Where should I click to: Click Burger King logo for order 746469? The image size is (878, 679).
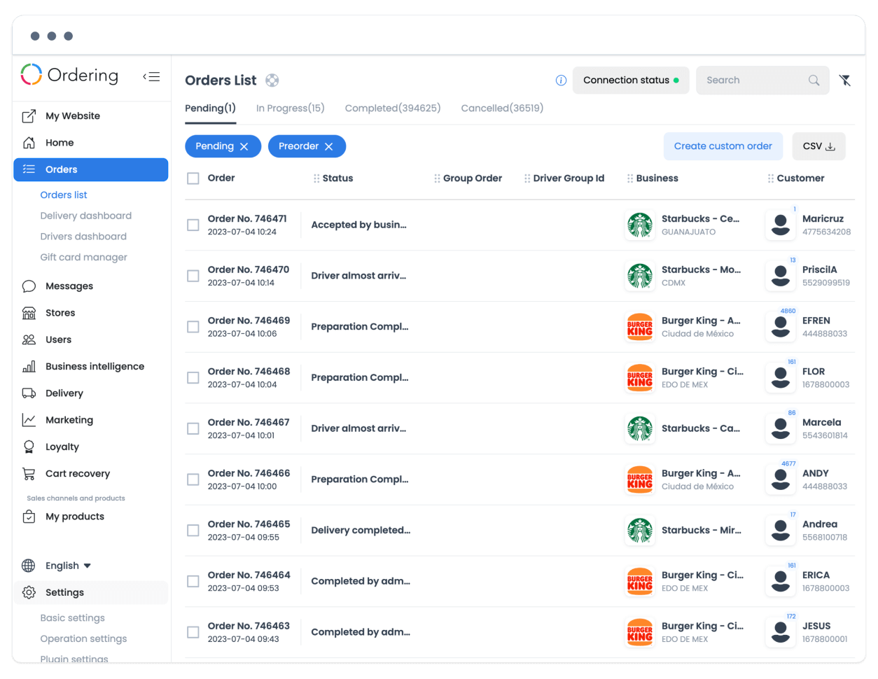click(x=640, y=327)
